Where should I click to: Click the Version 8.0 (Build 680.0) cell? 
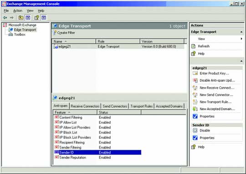[x=159, y=47]
